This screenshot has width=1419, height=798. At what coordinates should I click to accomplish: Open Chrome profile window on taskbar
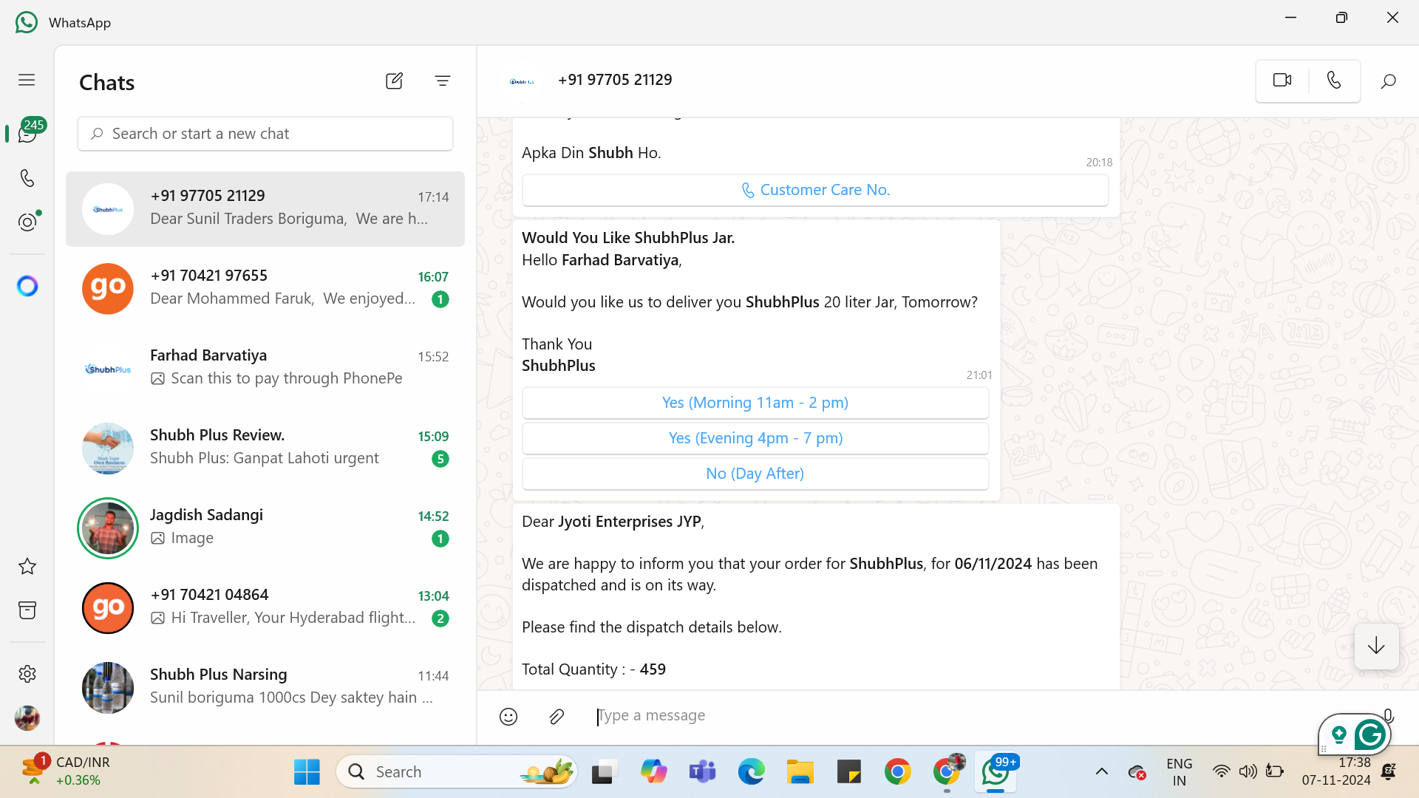(x=947, y=771)
